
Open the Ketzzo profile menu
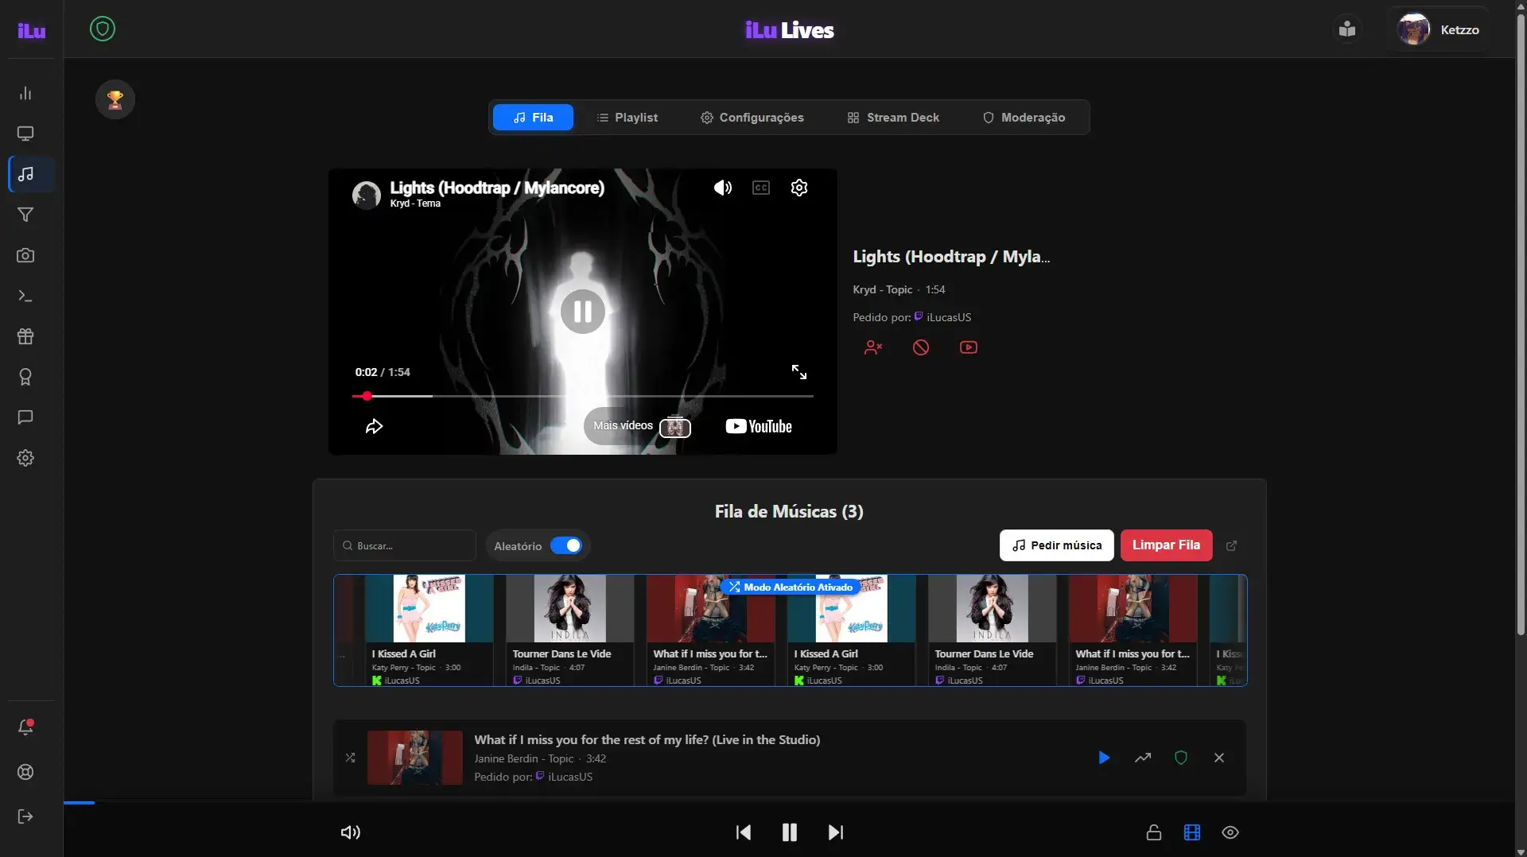tap(1439, 29)
